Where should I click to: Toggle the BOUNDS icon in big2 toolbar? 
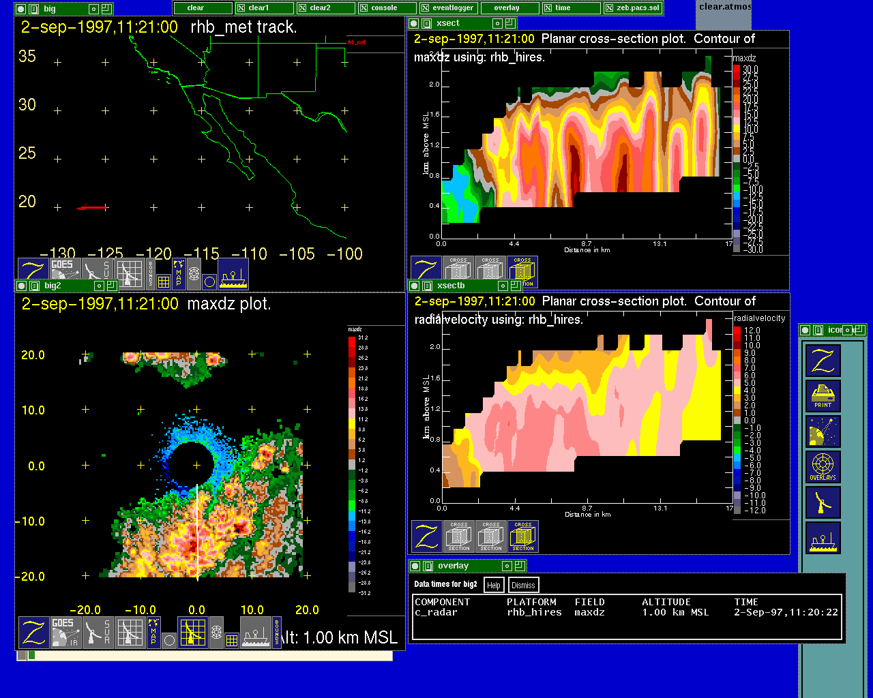(277, 633)
